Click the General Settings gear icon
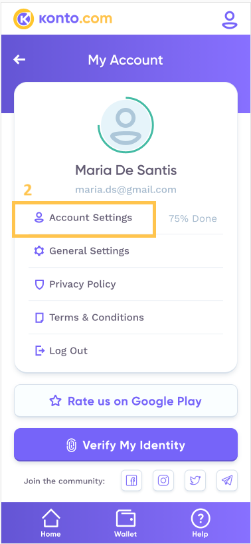The width and height of the screenshot is (251, 544). tap(39, 251)
